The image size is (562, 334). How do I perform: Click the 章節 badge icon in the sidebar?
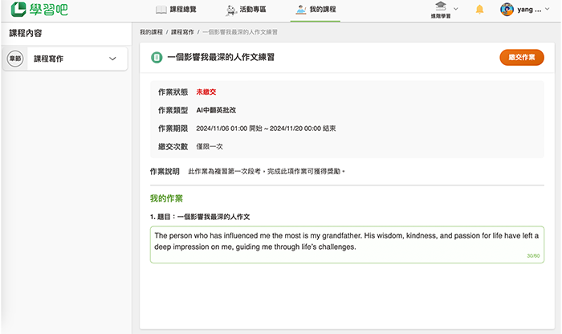click(15, 59)
